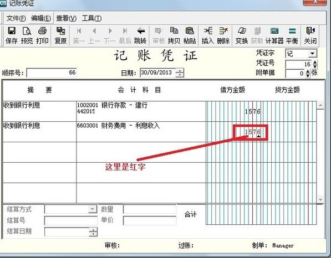Screen dimensions: 331x258
Task: Close the 记账凭证 window
Action: pos(315,2)
